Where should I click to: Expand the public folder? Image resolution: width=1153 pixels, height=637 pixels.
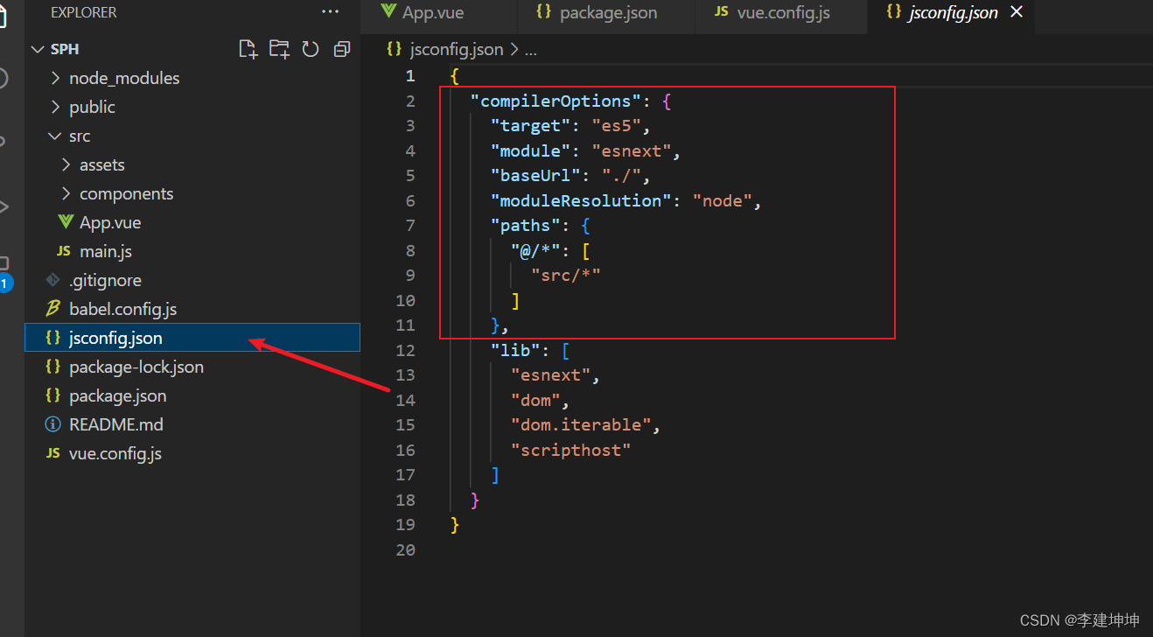coord(92,107)
